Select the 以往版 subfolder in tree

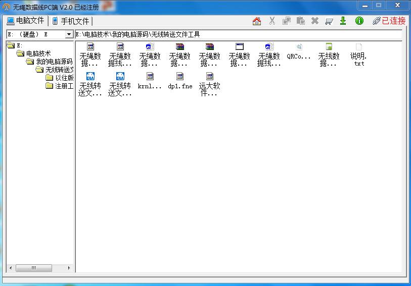(x=64, y=78)
